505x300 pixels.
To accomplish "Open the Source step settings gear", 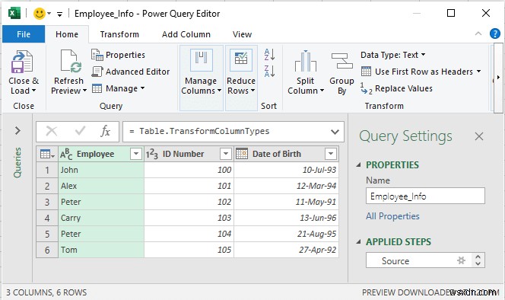I will (x=461, y=260).
